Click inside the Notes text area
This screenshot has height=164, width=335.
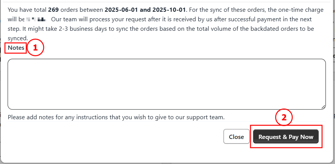coord(166,84)
